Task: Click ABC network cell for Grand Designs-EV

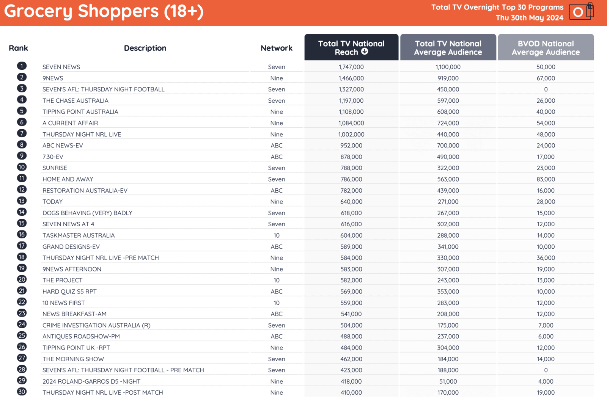Action: pyautogui.click(x=277, y=247)
